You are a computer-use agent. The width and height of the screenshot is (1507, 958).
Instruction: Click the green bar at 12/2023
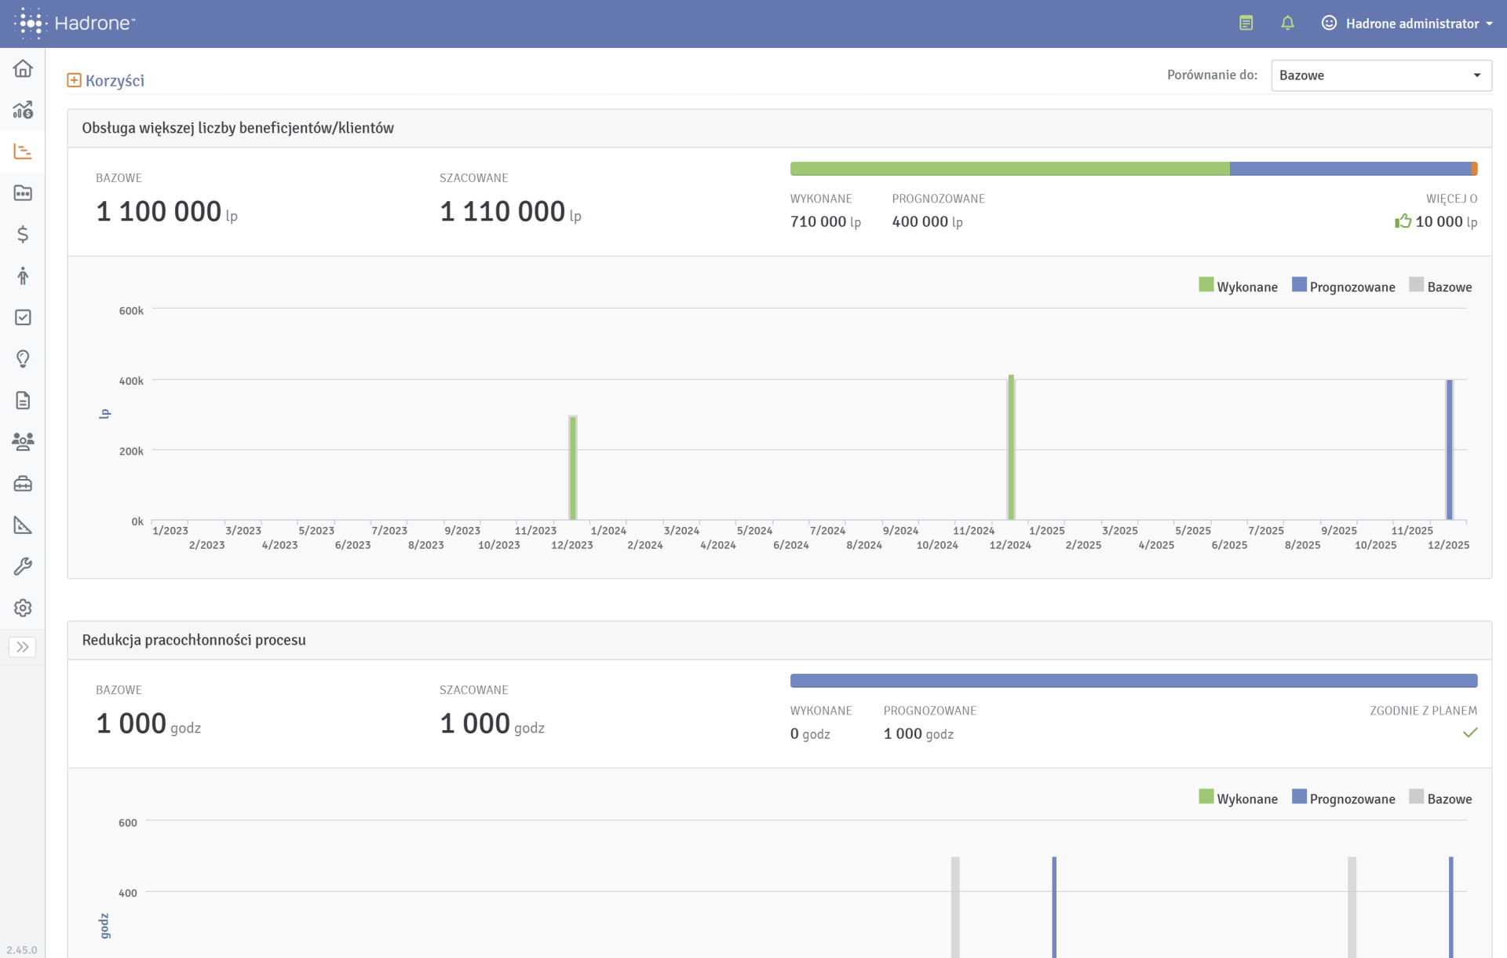tap(573, 468)
